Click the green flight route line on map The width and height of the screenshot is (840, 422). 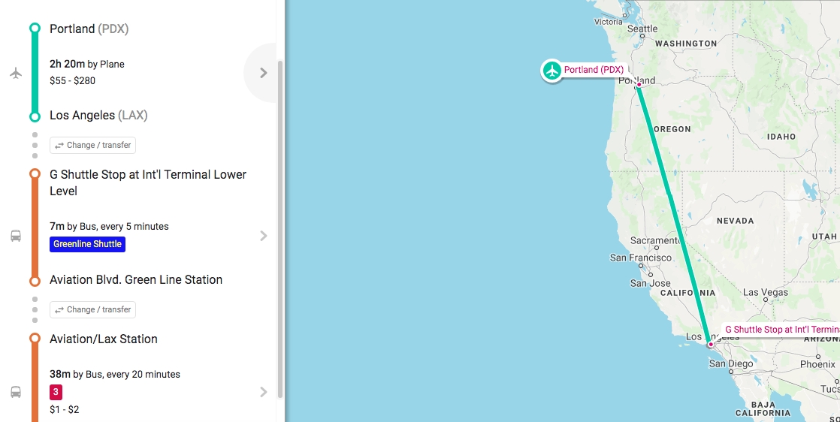pyautogui.click(x=672, y=210)
